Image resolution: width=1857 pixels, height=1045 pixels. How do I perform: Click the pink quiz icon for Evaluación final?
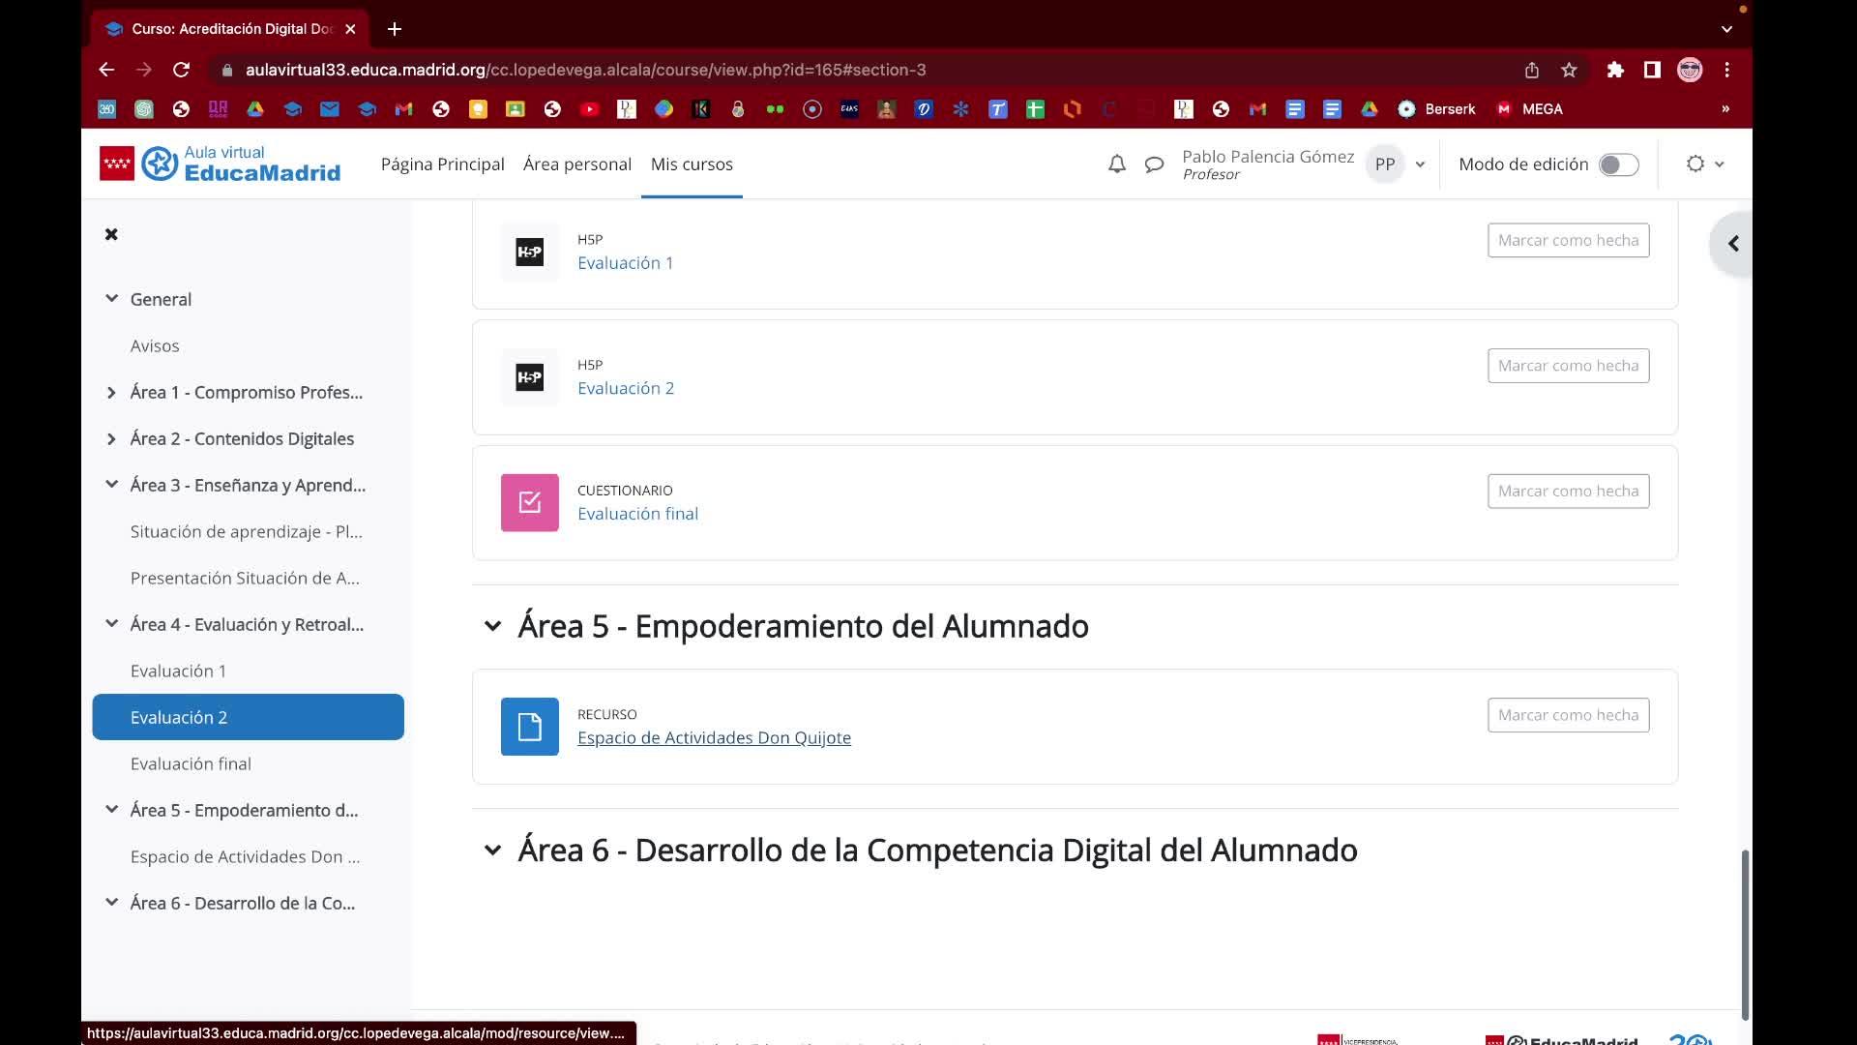529,502
